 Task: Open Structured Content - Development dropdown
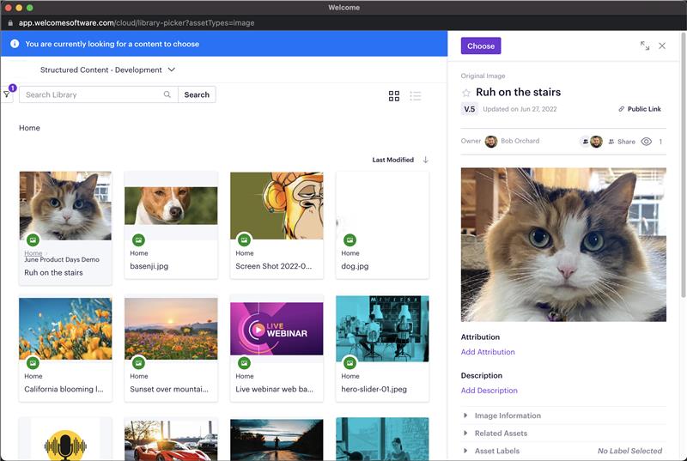pos(107,70)
